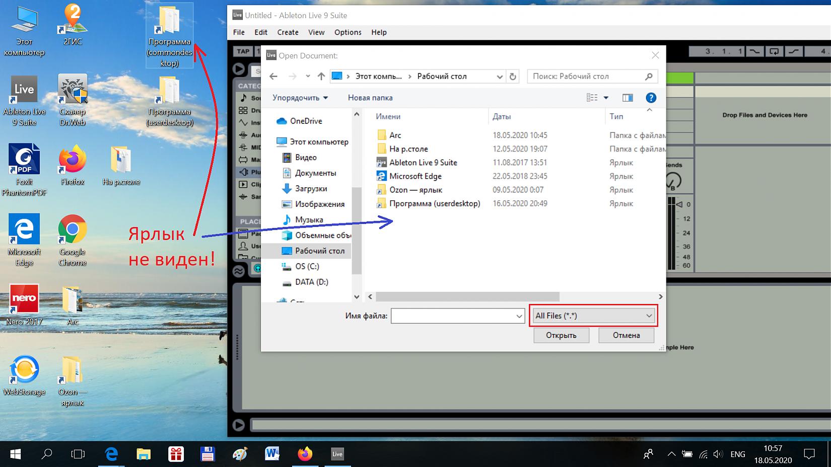Image resolution: width=831 pixels, height=467 pixels.
Task: Toggle the preview pane icon
Action: tap(627, 98)
